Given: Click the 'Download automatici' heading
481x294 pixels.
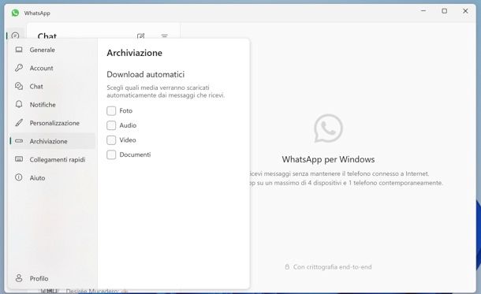Looking at the screenshot, I should (x=146, y=75).
